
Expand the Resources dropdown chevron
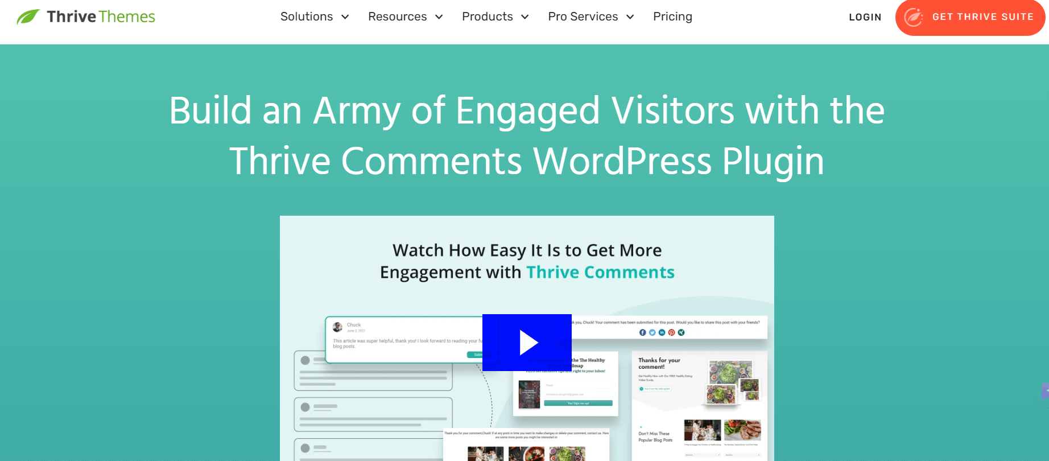click(x=439, y=17)
